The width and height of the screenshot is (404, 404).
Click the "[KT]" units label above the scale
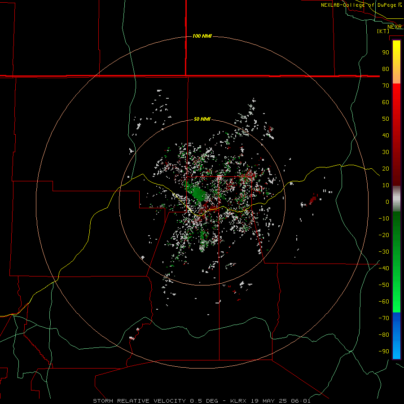coord(383,31)
